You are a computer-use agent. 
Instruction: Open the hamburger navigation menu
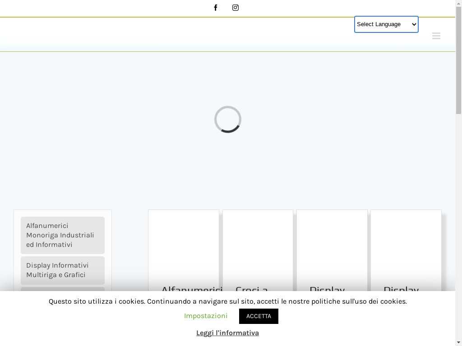(x=436, y=36)
